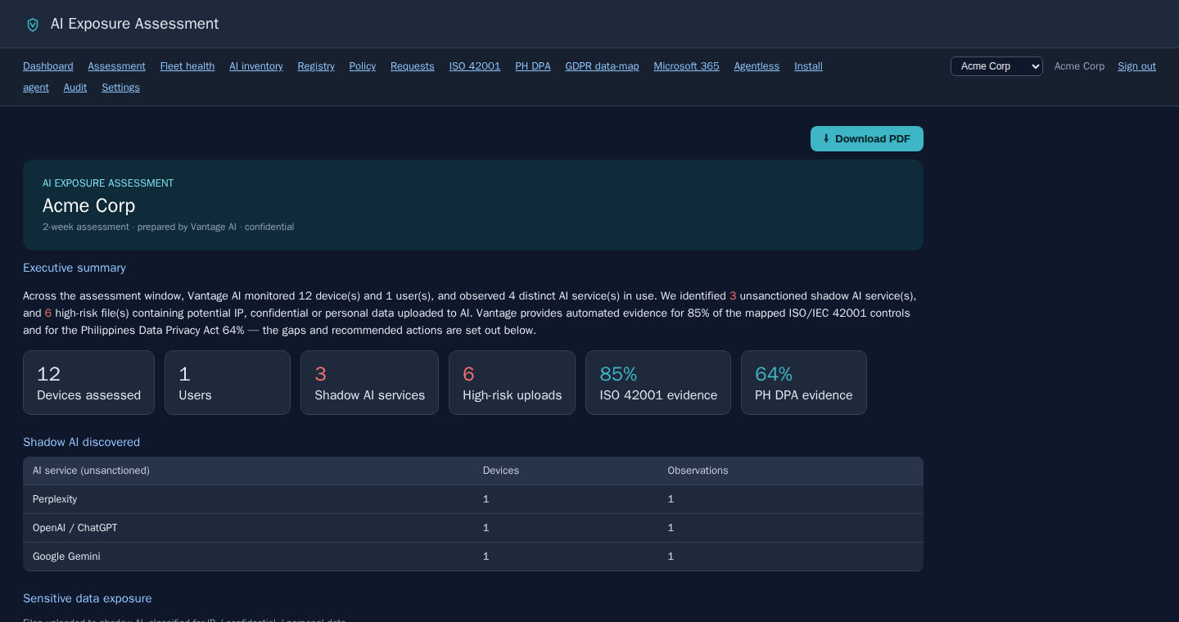Viewport: 1179px width, 622px height.
Task: Open the Dashboard page
Action: point(48,66)
